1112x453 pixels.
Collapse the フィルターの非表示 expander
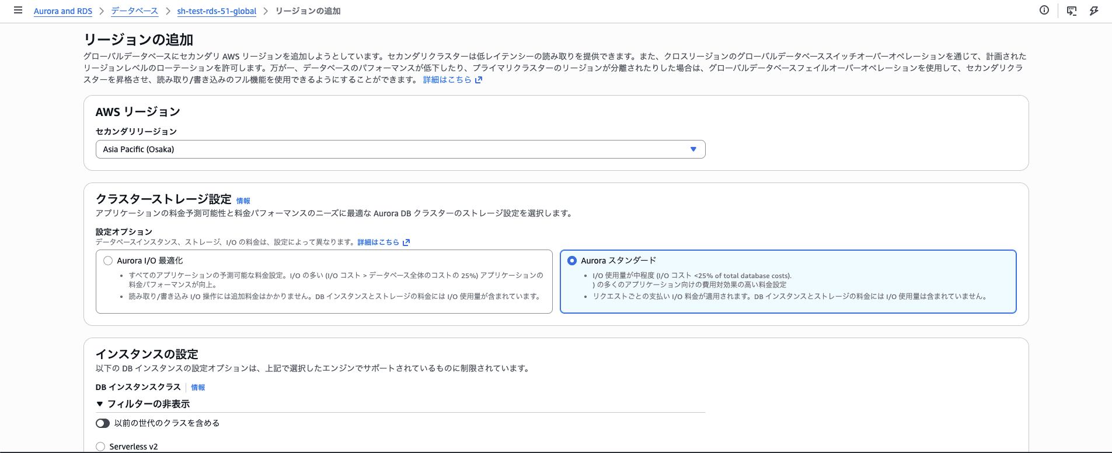(143, 404)
